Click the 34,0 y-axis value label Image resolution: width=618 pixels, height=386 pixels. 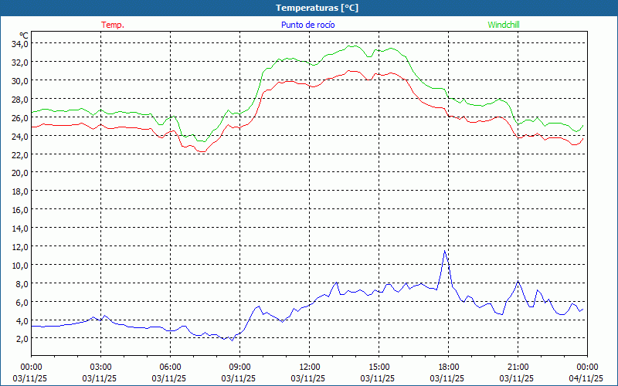[x=19, y=43]
